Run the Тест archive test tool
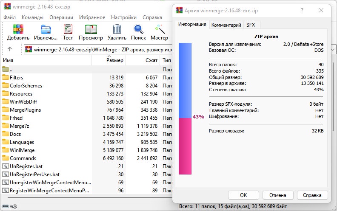This screenshot has width=337, height=211. pyautogui.click(x=68, y=29)
